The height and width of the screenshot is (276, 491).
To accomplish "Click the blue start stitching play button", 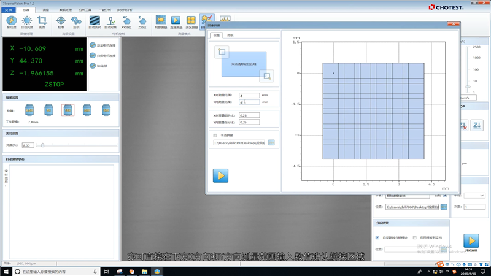I will 220,175.
